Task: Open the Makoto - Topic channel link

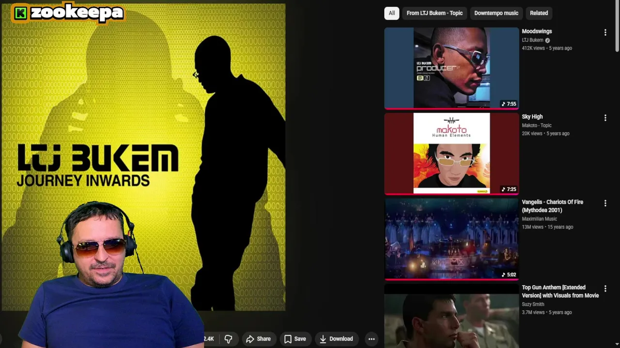Action: (x=537, y=126)
